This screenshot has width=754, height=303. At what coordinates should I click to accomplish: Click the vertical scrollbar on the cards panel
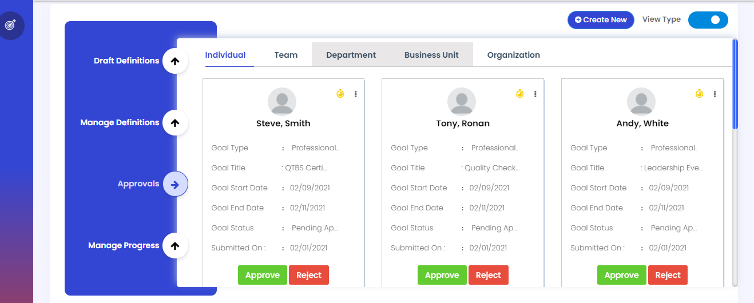coord(735,86)
